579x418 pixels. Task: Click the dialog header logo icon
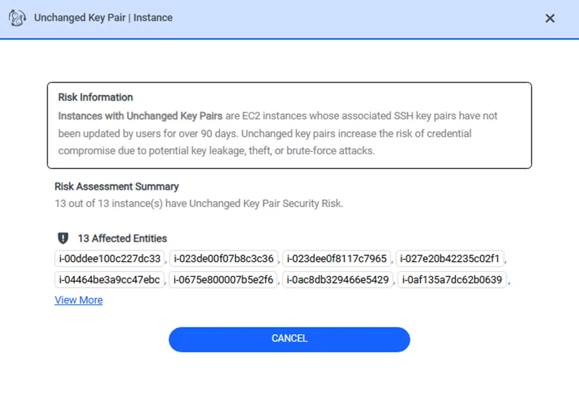(x=17, y=18)
